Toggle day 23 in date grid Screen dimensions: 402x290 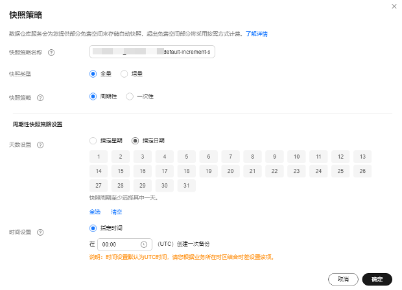(x=296, y=172)
